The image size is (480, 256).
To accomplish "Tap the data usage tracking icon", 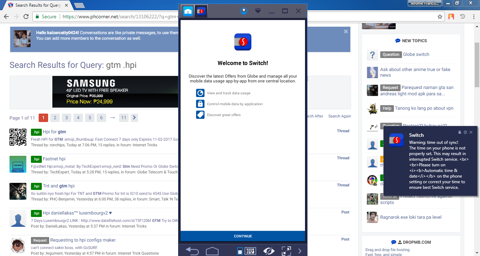I will [x=200, y=93].
